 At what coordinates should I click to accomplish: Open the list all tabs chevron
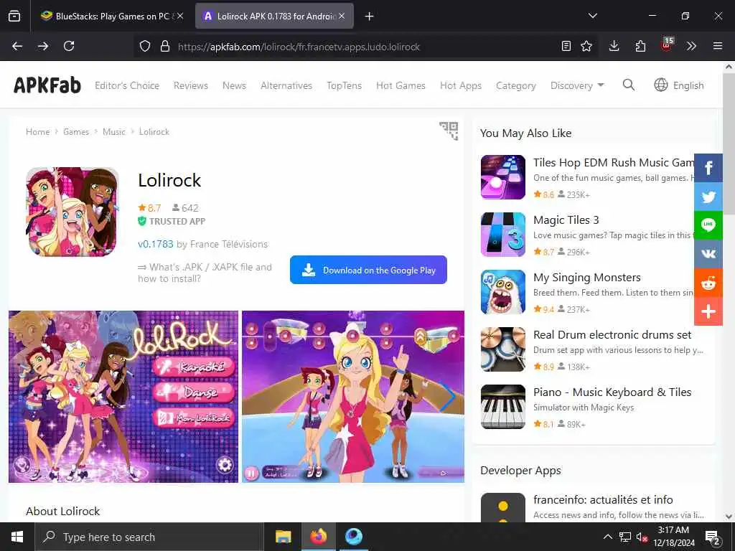[x=592, y=16]
